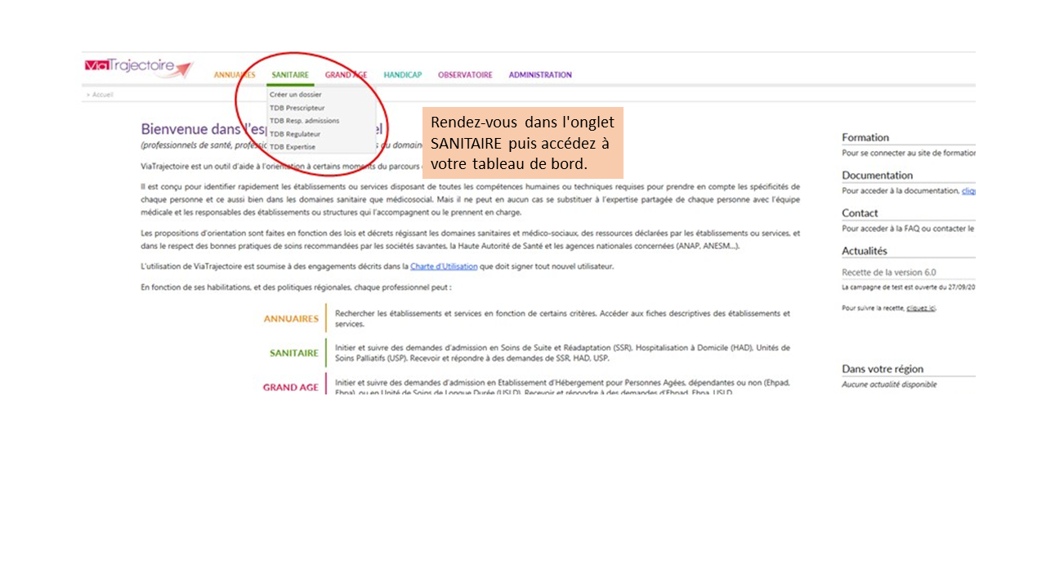Image resolution: width=1046 pixels, height=588 pixels.
Task: Click the ViaTrajectoire logo
Action: coord(138,69)
